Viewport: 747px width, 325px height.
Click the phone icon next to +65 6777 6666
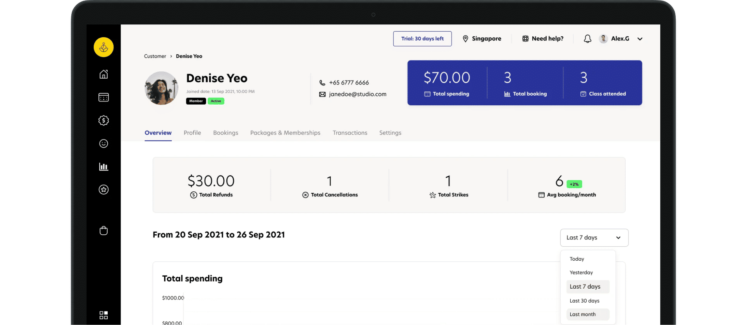pyautogui.click(x=322, y=83)
